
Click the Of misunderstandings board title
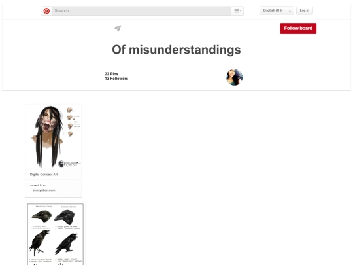click(x=176, y=50)
